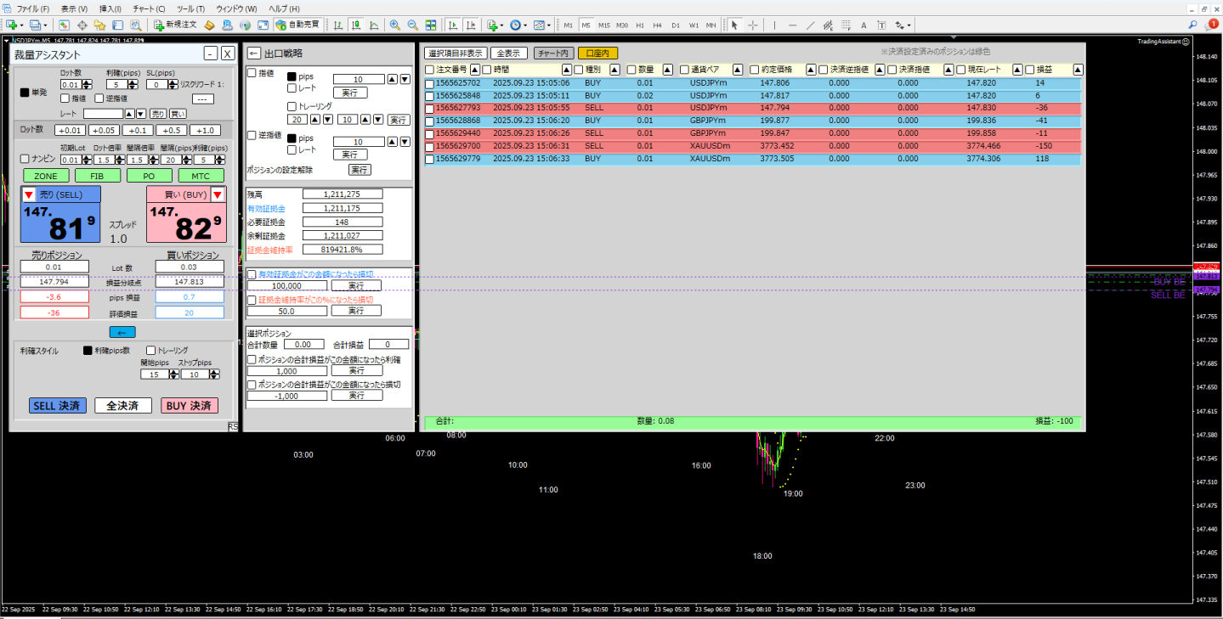Tick the トレーリング checkbox in exit strategy
This screenshot has height=619, width=1223.
pyautogui.click(x=292, y=106)
